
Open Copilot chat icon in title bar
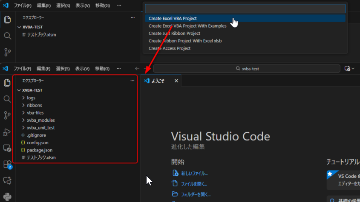coord(347,69)
